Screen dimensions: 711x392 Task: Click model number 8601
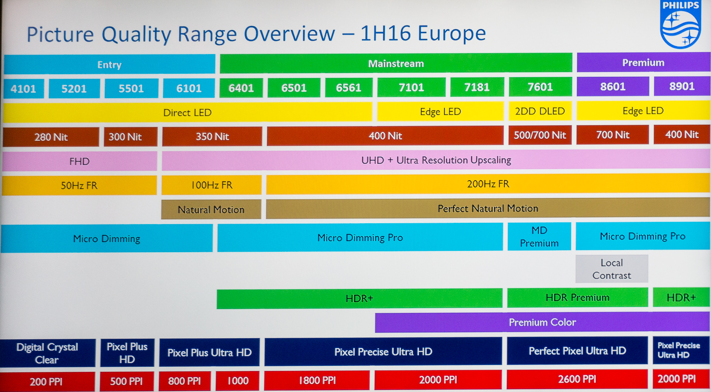coord(613,87)
